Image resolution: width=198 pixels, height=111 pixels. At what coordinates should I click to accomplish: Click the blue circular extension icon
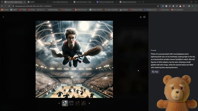pyautogui.click(x=163, y=6)
